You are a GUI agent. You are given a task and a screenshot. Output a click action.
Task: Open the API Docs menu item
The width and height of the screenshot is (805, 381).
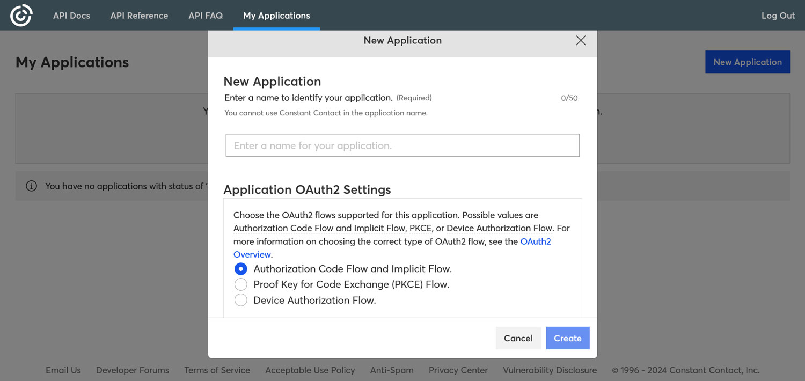click(71, 16)
